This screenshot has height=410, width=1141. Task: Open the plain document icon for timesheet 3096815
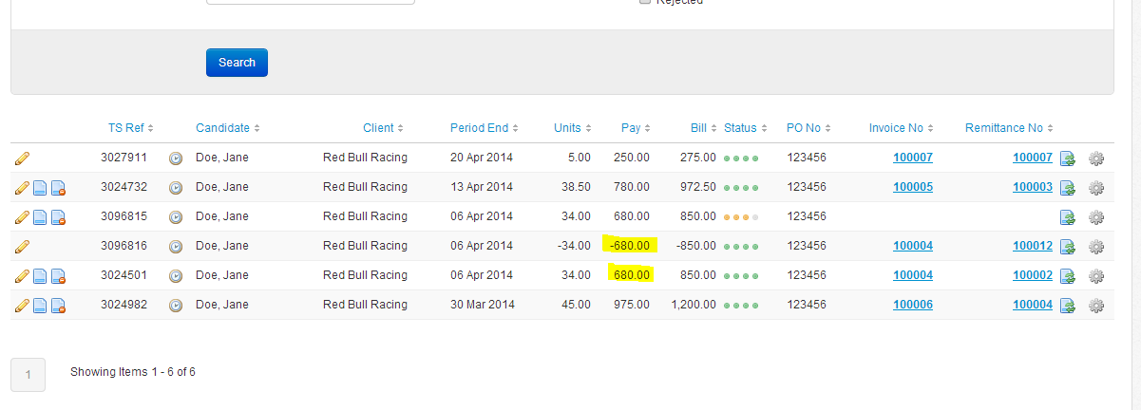(40, 217)
